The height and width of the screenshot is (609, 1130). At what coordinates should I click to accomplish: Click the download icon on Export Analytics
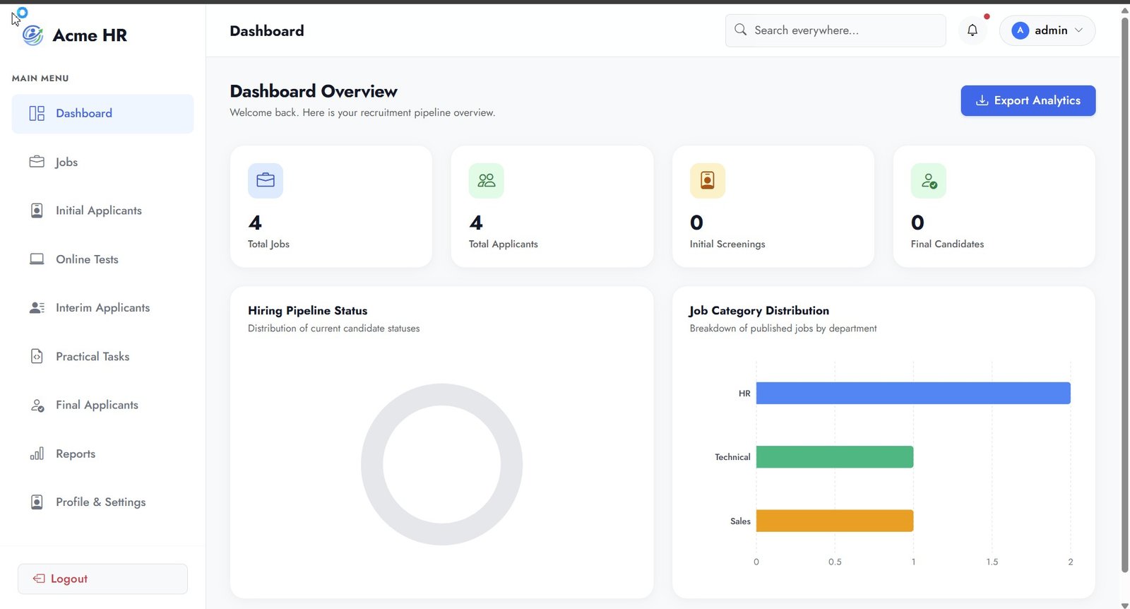point(982,100)
